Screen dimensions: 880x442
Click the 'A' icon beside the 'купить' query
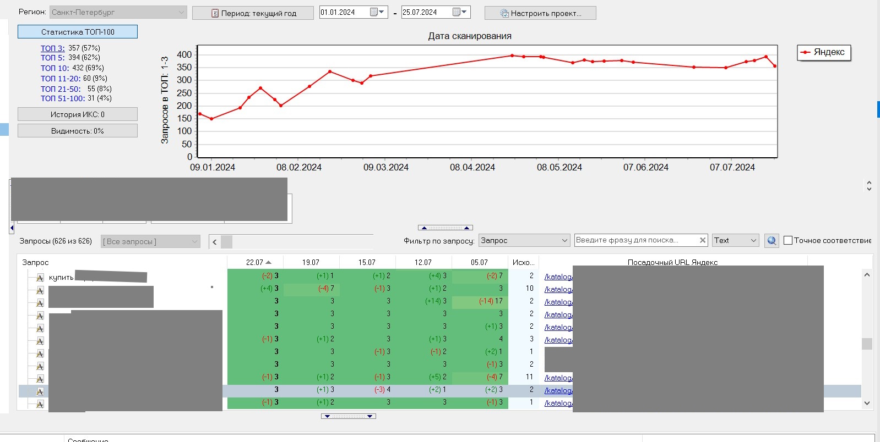40,278
